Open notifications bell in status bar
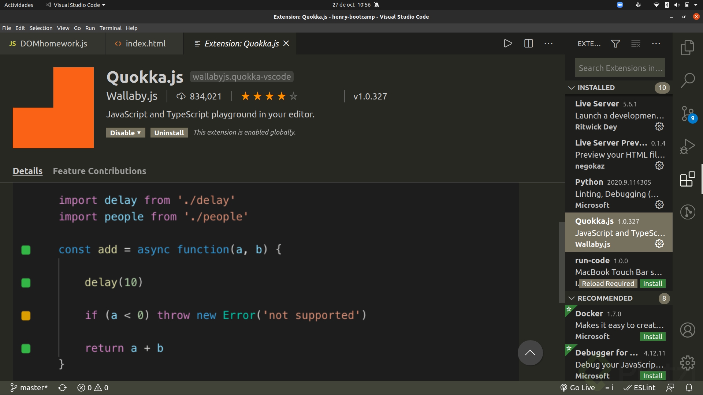 coord(689,388)
